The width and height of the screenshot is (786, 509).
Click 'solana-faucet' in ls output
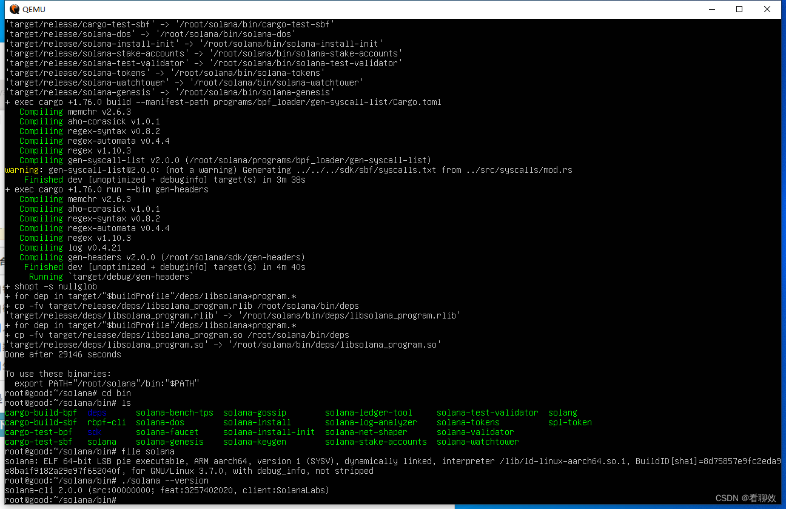click(x=167, y=432)
